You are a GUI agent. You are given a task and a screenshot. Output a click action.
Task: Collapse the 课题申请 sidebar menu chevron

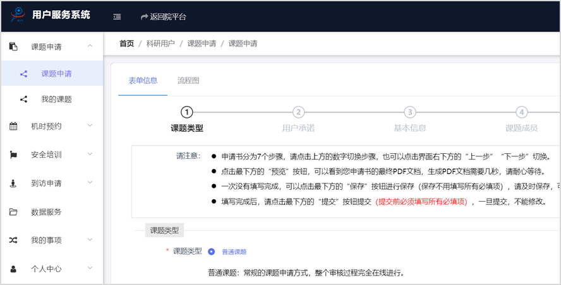click(x=90, y=46)
